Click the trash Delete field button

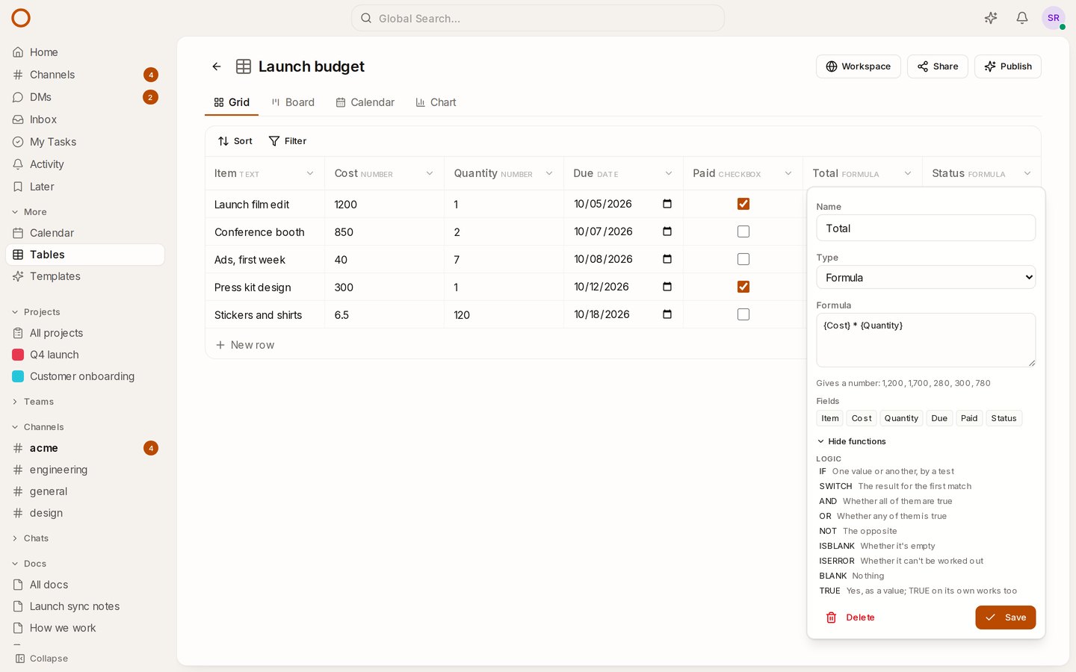pos(850,617)
